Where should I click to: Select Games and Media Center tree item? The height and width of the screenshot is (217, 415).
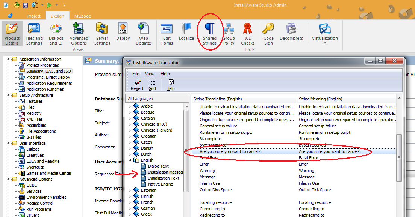coord(49,173)
